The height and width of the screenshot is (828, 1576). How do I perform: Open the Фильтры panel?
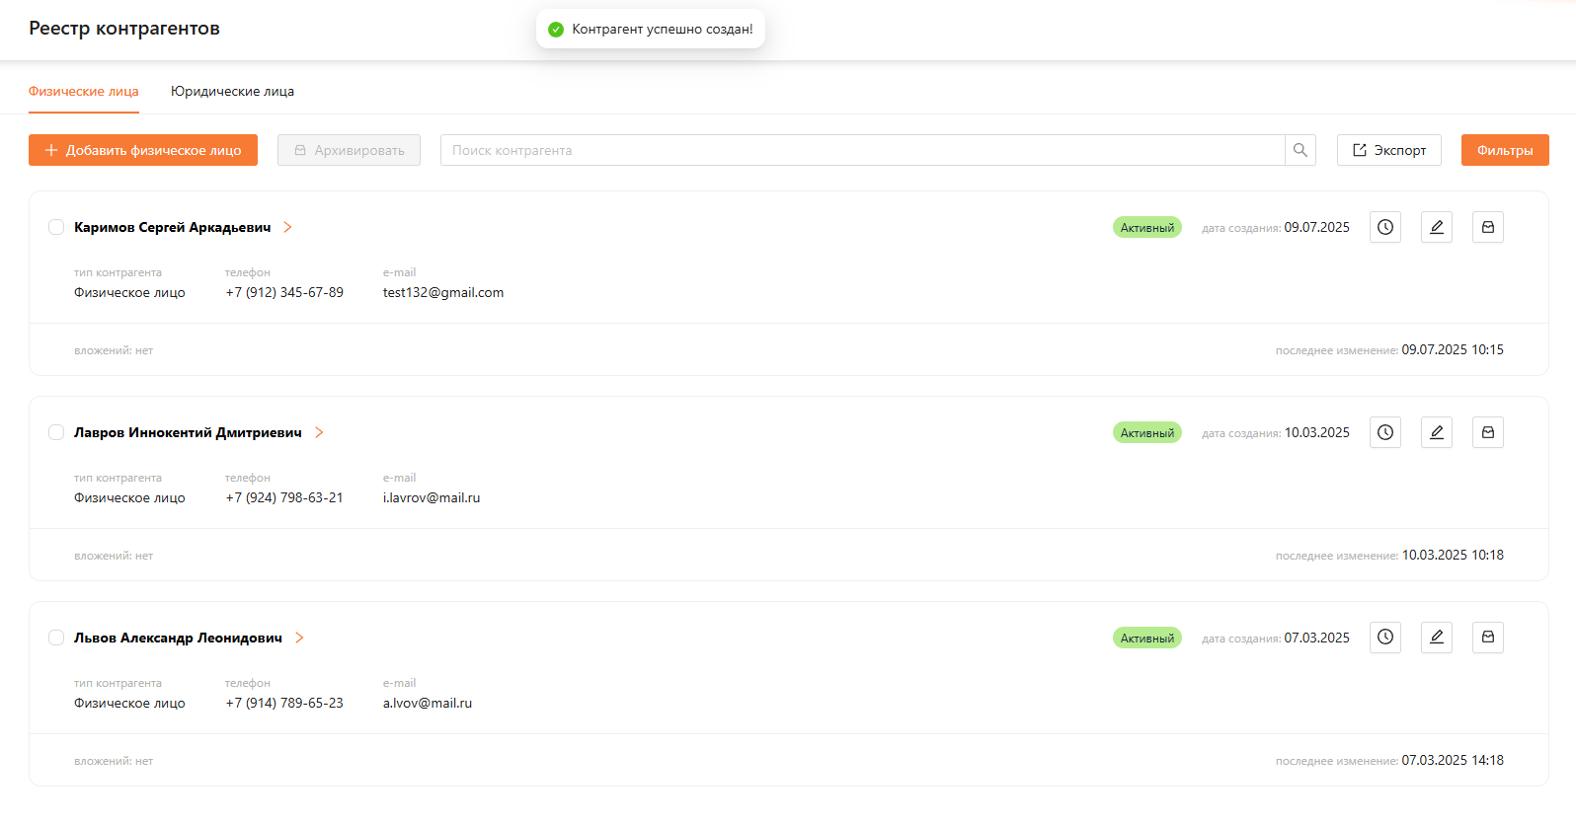pyautogui.click(x=1504, y=150)
